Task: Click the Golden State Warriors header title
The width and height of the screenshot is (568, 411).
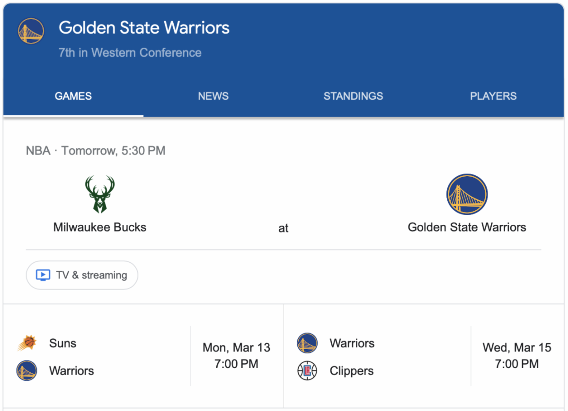Action: 144,28
